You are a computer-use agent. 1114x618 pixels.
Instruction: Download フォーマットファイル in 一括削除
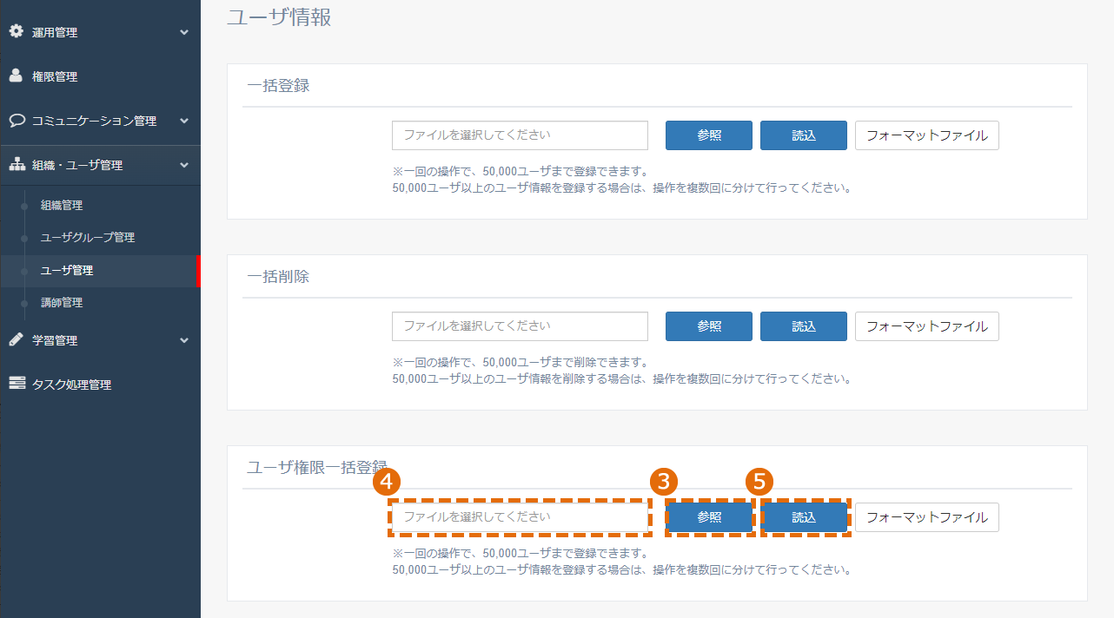pos(927,326)
